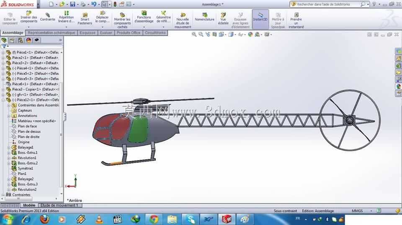Click the Vue éclatée tool
Viewport: 402px width, 225px height.
(223, 19)
